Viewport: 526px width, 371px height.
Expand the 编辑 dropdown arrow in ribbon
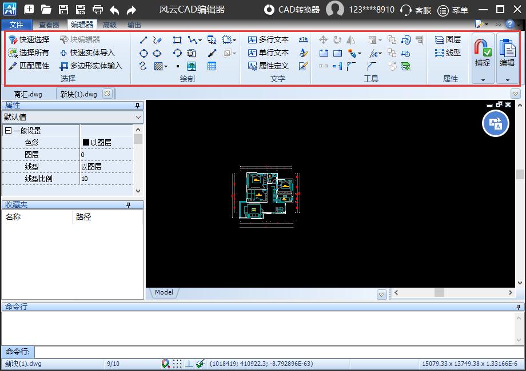[x=507, y=80]
